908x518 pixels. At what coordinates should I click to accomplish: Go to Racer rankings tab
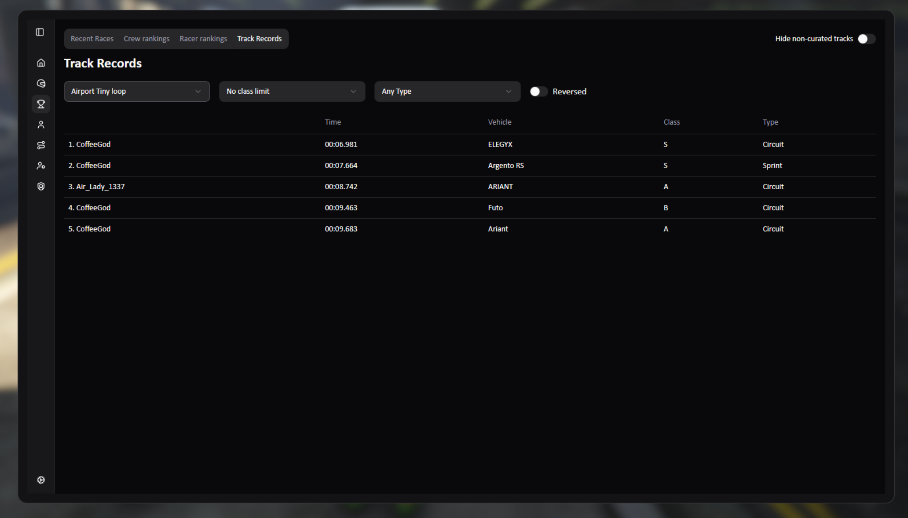203,39
